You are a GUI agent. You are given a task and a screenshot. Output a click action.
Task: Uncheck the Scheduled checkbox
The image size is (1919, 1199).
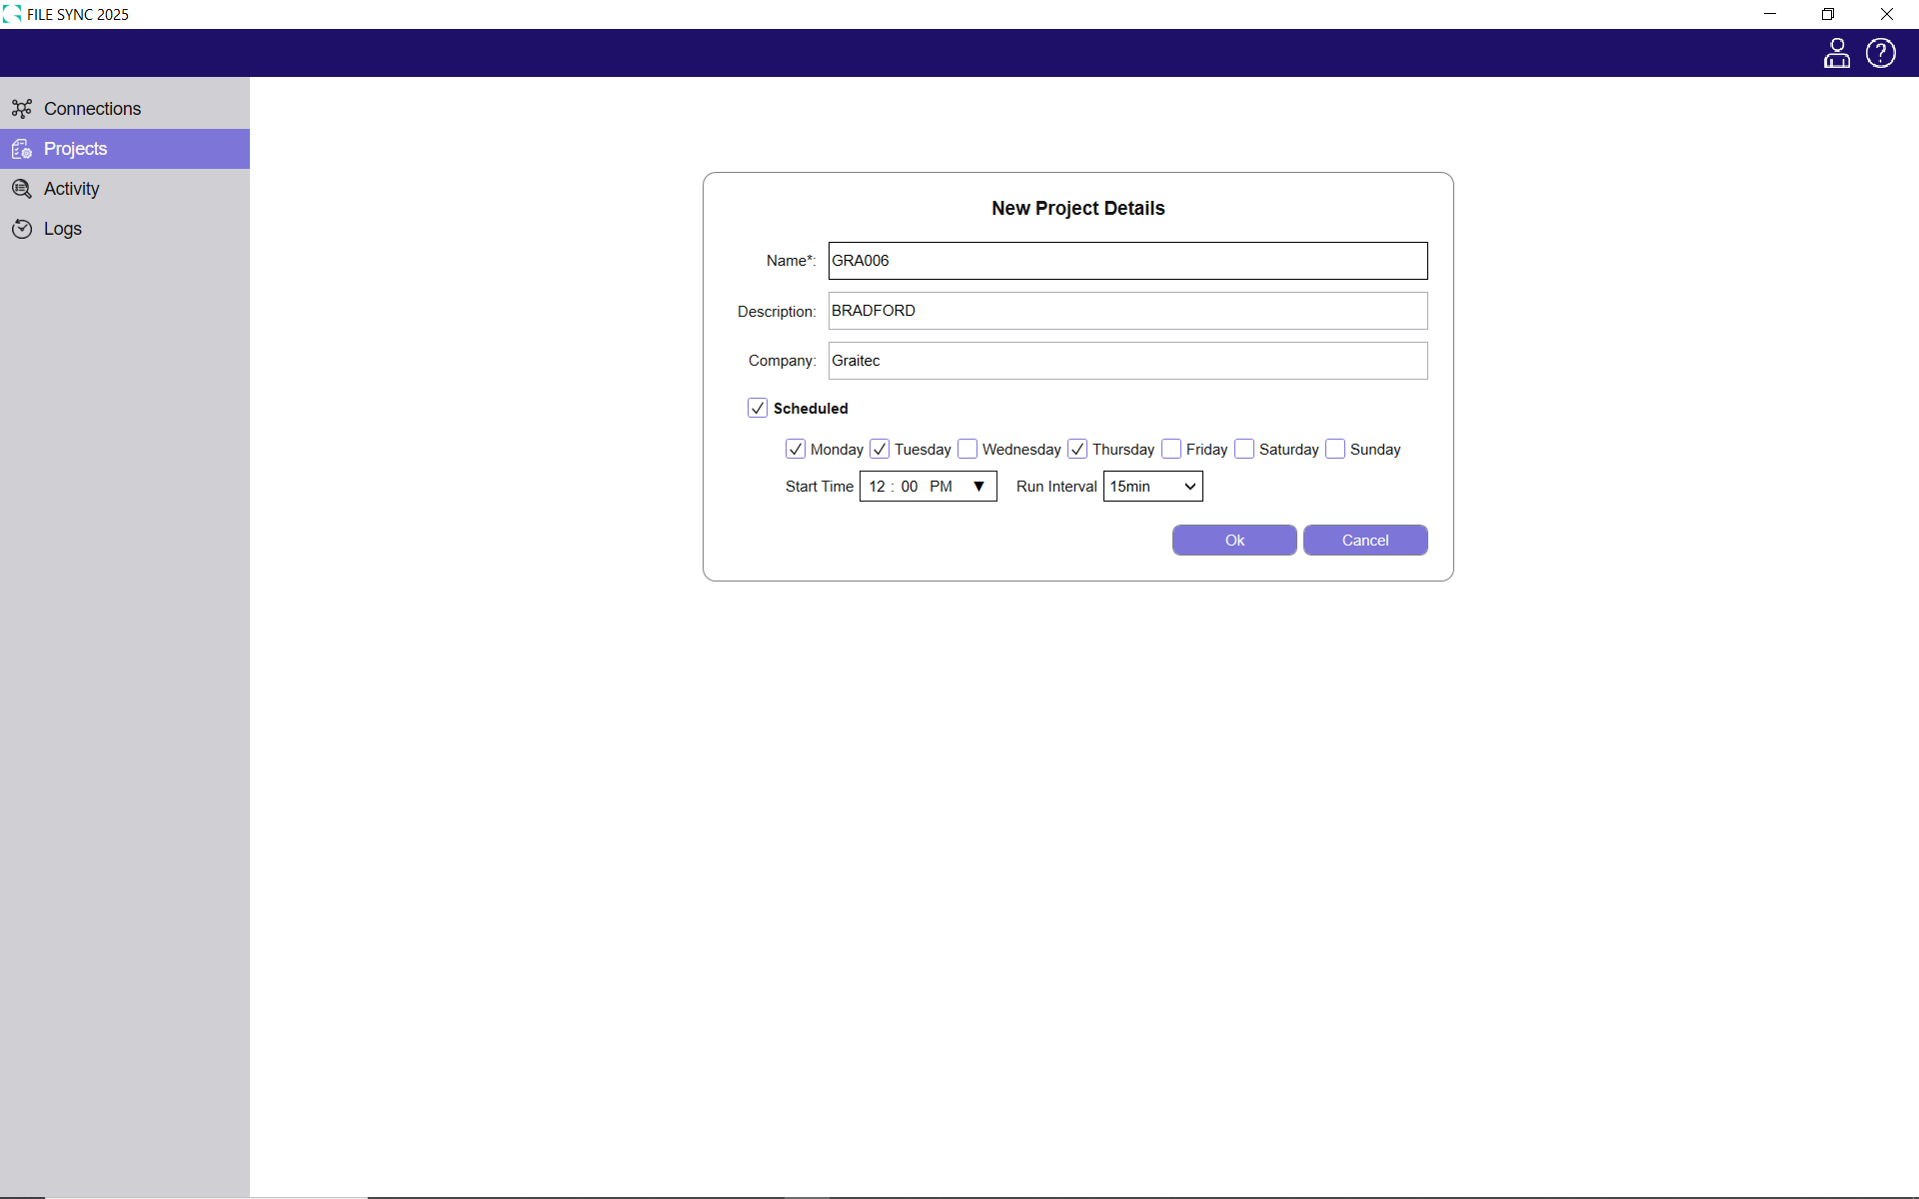758,408
